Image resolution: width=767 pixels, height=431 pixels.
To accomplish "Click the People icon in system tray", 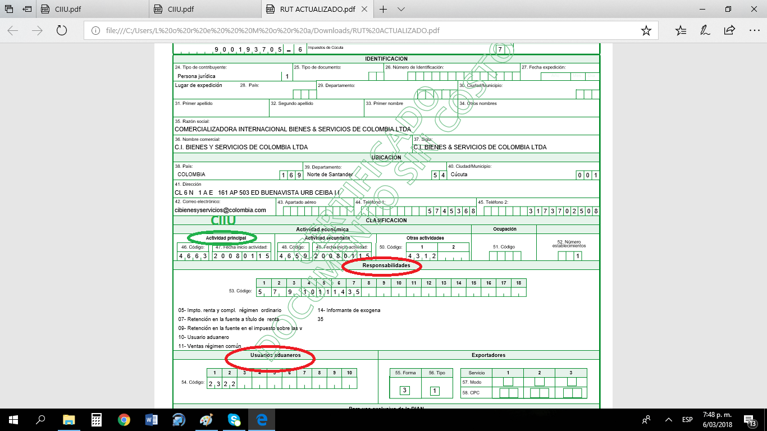I will (x=646, y=419).
